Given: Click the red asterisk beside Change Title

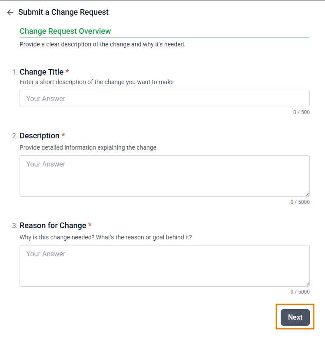Looking at the screenshot, I should (67, 72).
